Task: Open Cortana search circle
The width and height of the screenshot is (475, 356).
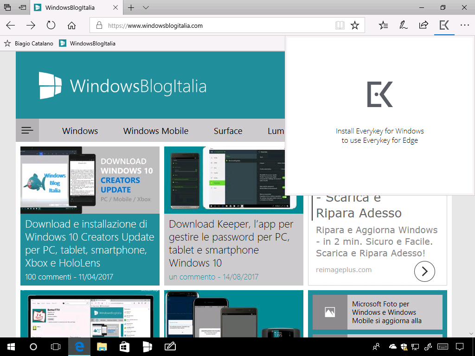Action: tap(33, 347)
